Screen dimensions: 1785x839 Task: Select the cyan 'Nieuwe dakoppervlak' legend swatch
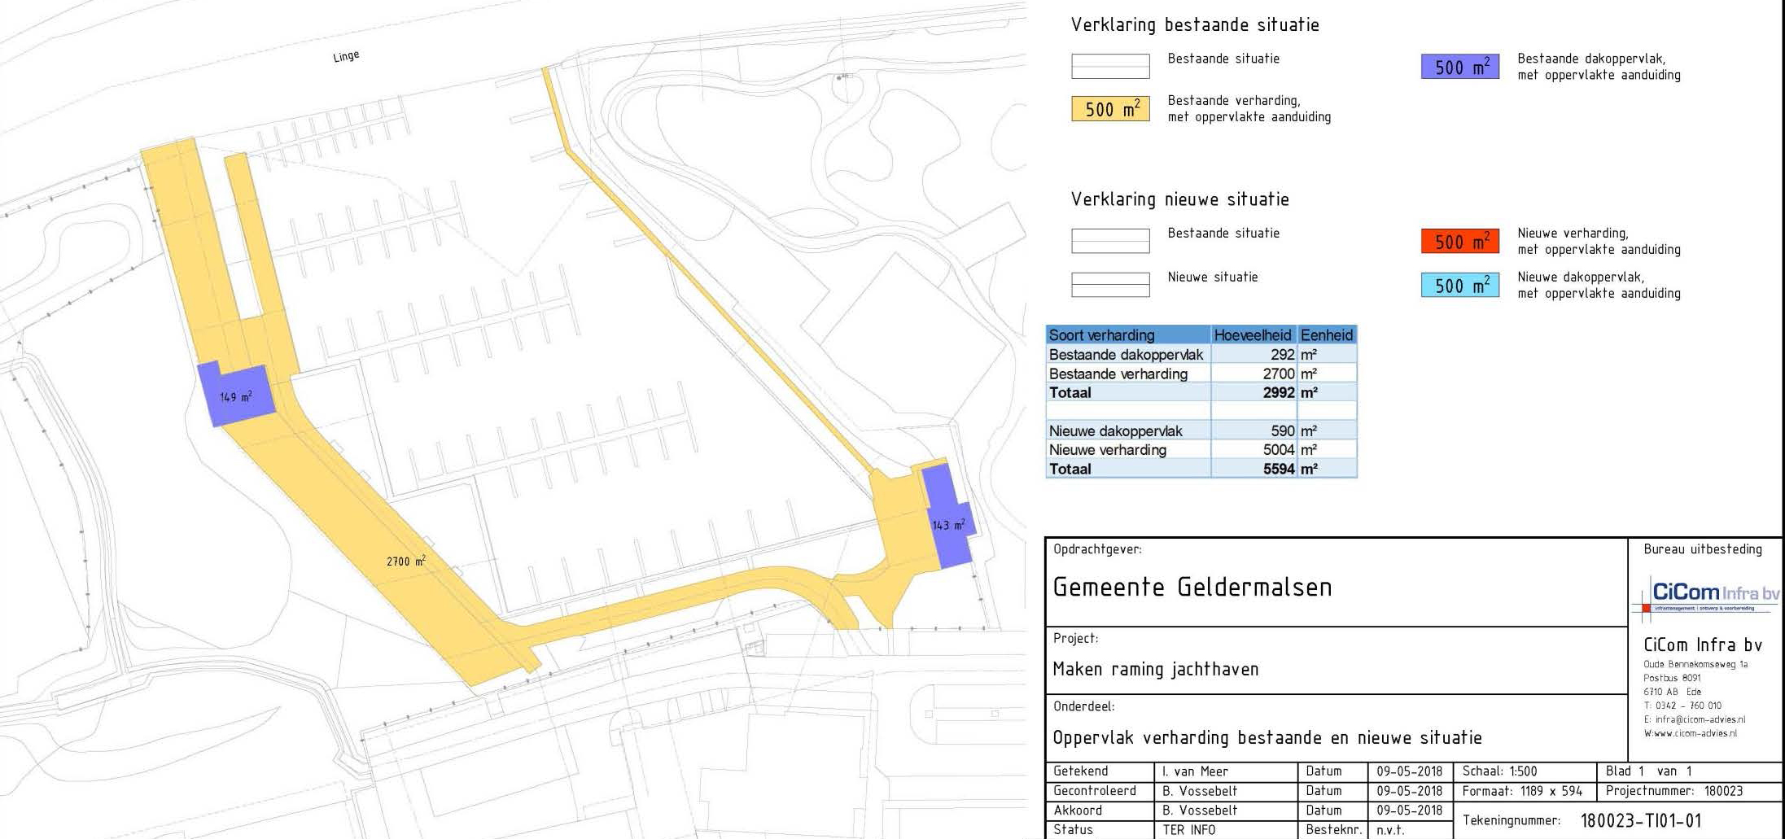tap(1459, 286)
